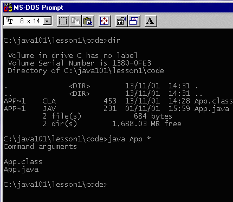
Task: Click the 'Directory of C:\java101\lesson1\code' line
Action: coord(86,71)
